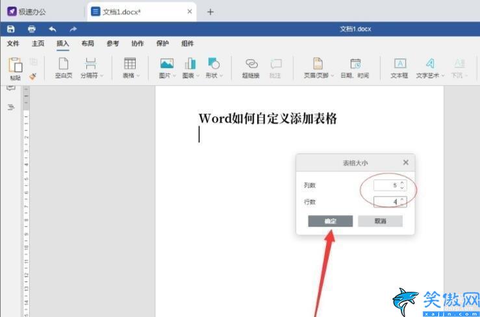This screenshot has height=317, width=480.
Task: Click the comments icon in left sidebar
Action: (11, 88)
